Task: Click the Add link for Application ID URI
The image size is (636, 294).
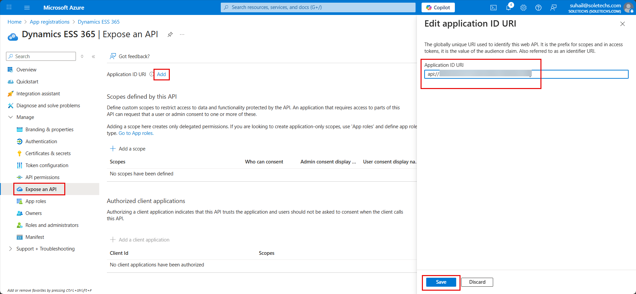Action: (x=161, y=74)
